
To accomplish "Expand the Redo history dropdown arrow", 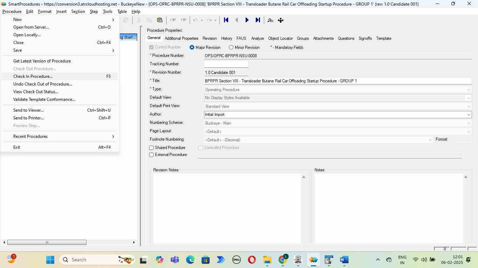I will pos(215,20).
